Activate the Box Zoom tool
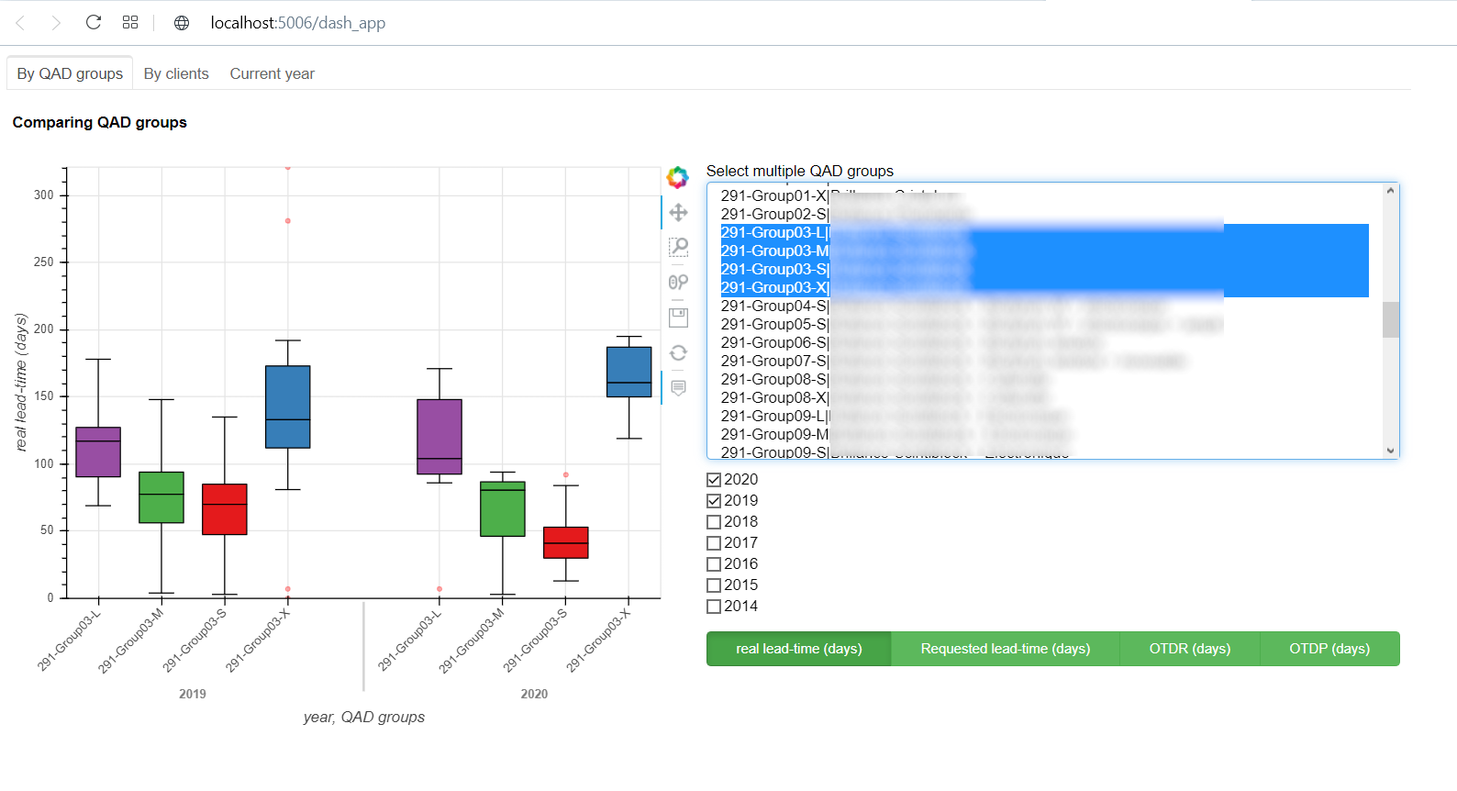Screen dimensions: 1457x791 (x=678, y=247)
